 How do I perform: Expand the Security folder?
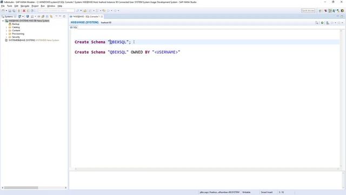point(6,37)
